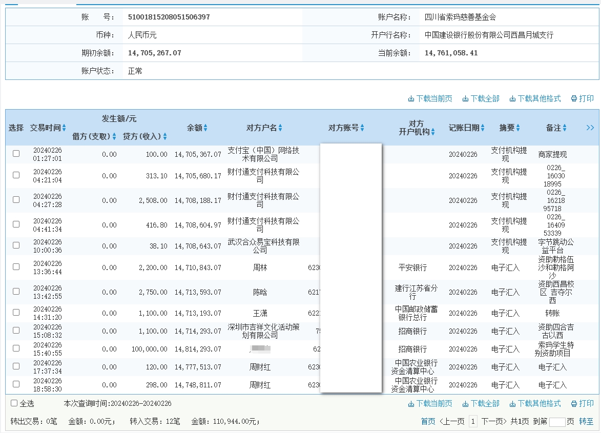Sort by 对方户名 column arrows
The height and width of the screenshot is (433, 601).
(x=280, y=128)
